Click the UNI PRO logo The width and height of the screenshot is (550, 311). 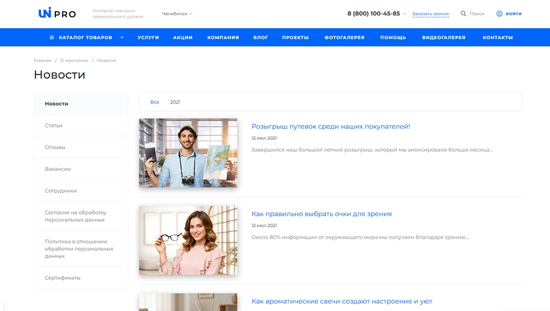point(57,13)
